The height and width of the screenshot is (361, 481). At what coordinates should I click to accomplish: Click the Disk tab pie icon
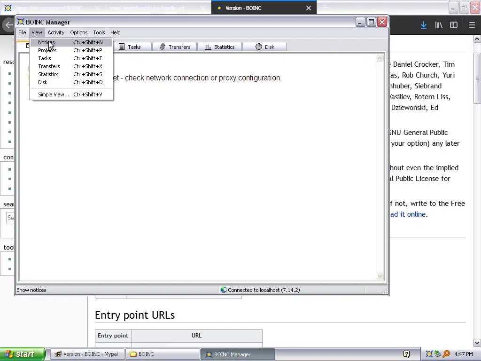pos(259,47)
